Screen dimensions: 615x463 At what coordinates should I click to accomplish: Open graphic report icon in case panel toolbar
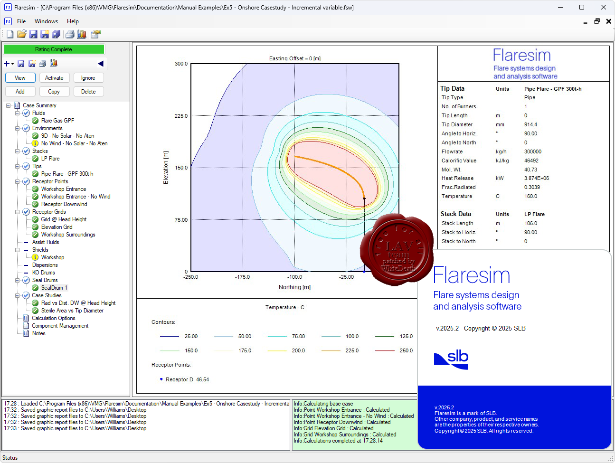point(54,63)
